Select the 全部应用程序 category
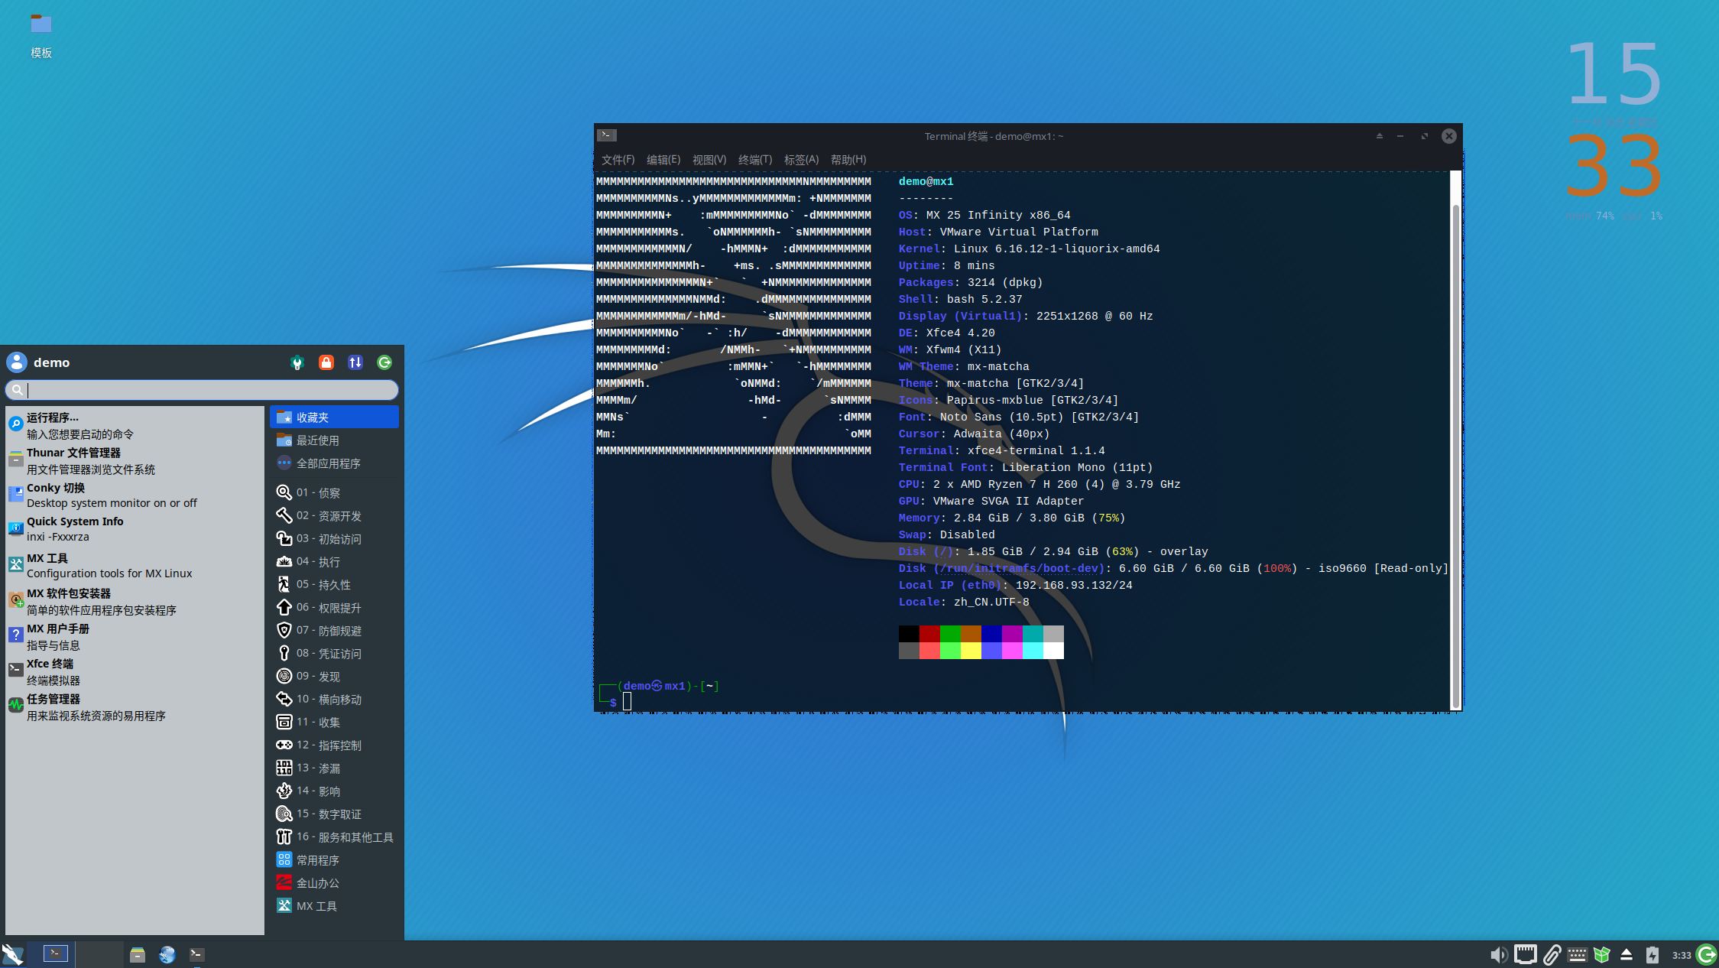 coord(334,463)
